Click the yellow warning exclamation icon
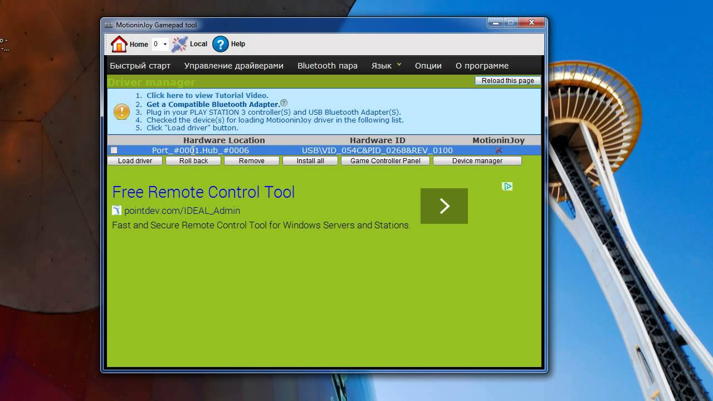This screenshot has width=713, height=401. click(121, 111)
